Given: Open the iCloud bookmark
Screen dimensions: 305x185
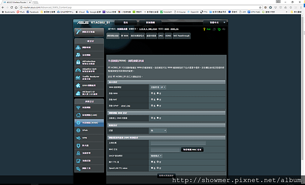Looking at the screenshot, I should pyautogui.click(x=80, y=12).
